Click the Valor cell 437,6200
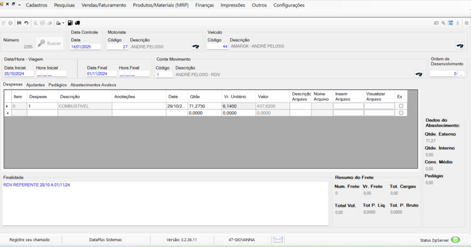This screenshot has height=247, width=471. coord(273,106)
